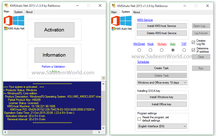Enable Reset the program default settings checkbox
Viewport: 216px width, 136px height.
click(139, 119)
